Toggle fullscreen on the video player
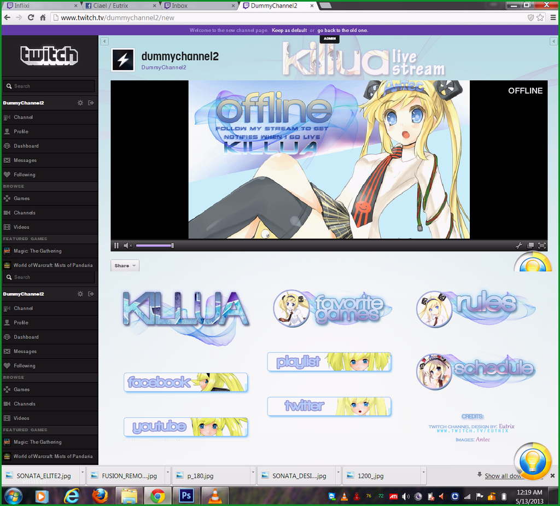This screenshot has height=506, width=560. click(542, 246)
